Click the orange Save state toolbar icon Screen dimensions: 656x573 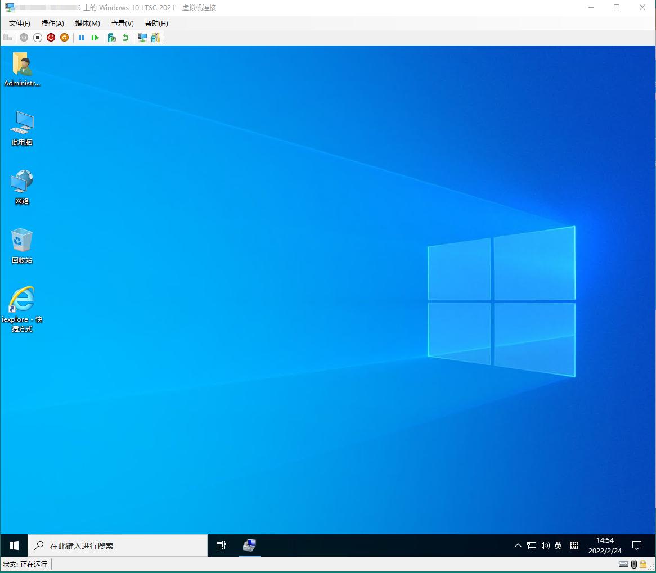[64, 38]
